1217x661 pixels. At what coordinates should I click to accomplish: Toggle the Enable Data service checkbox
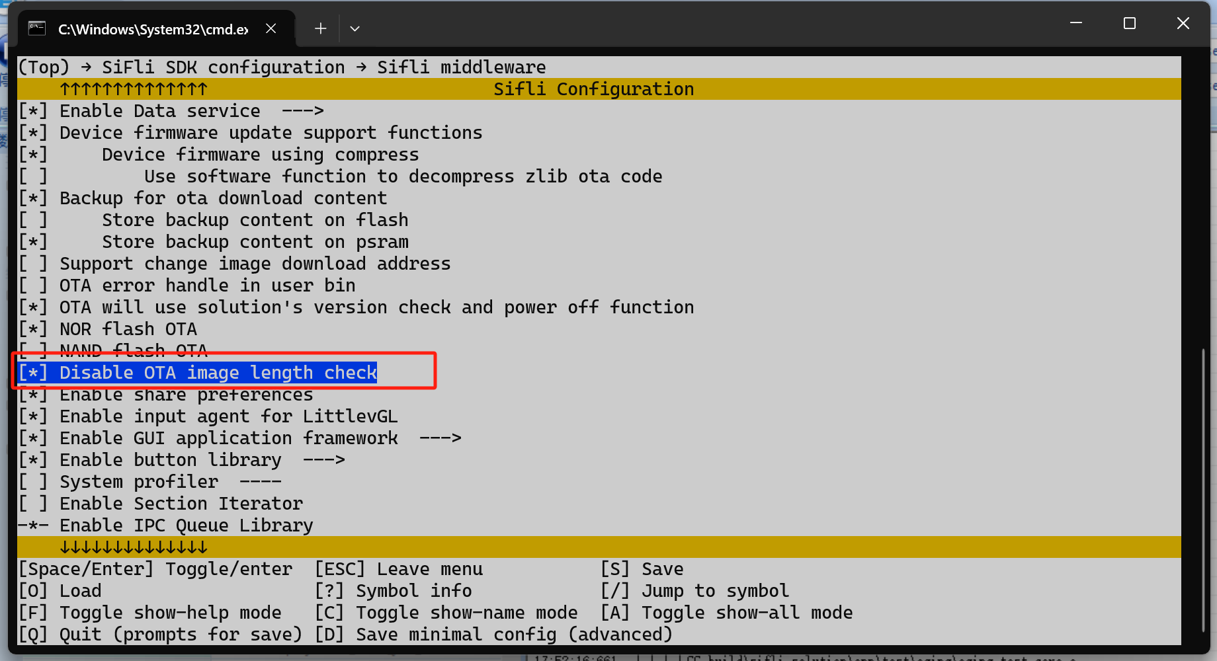tap(33, 111)
